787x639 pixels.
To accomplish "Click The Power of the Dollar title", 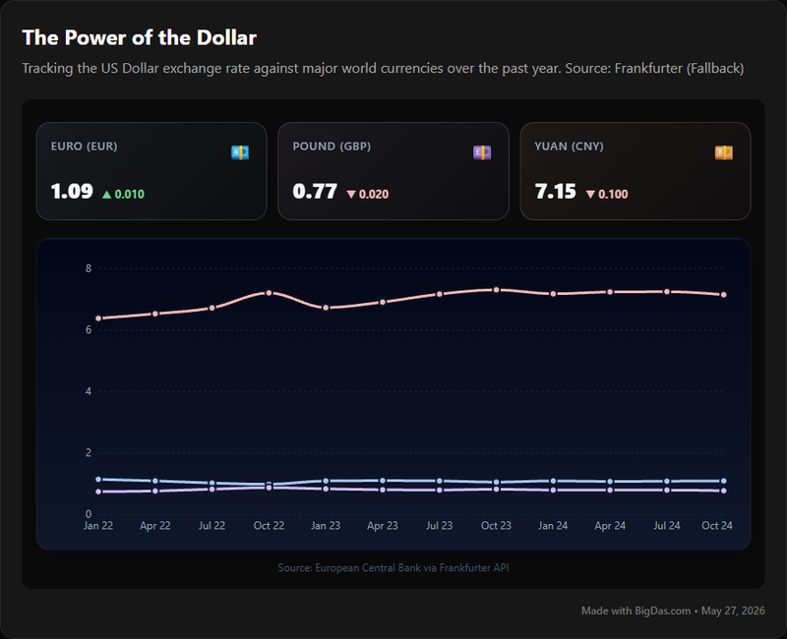I will pos(140,38).
